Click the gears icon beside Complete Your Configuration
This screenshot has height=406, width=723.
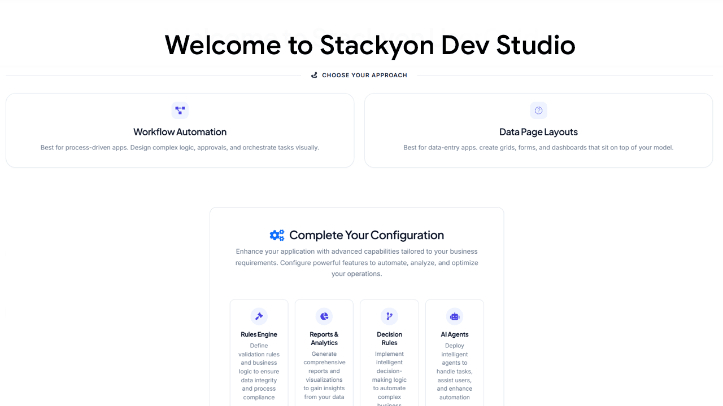pos(276,235)
